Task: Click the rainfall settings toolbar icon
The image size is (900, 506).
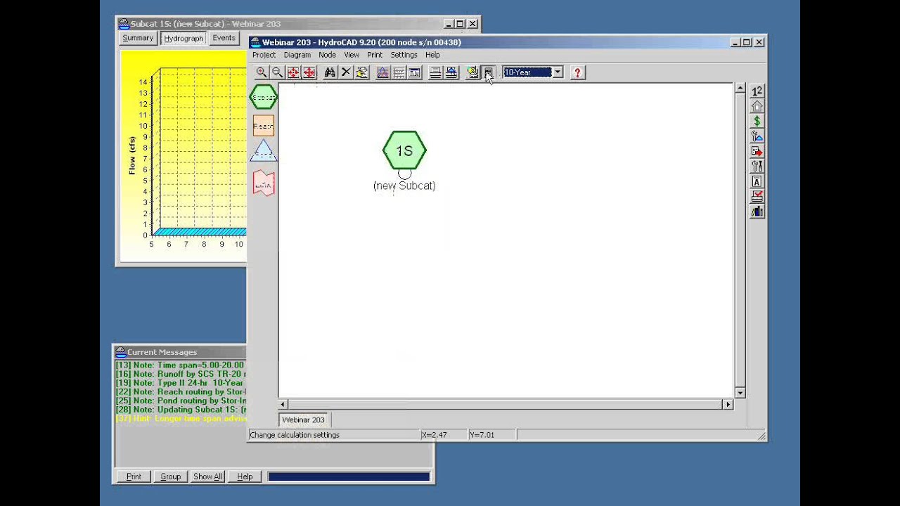Action: (x=472, y=72)
